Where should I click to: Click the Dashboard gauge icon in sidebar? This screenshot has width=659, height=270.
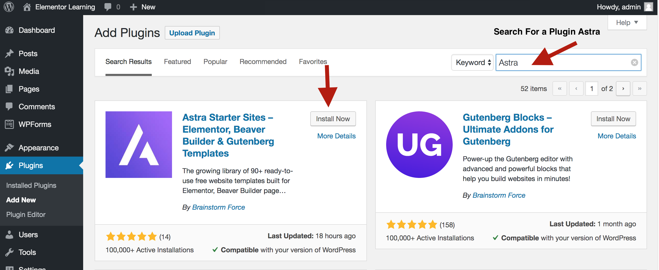click(9, 30)
